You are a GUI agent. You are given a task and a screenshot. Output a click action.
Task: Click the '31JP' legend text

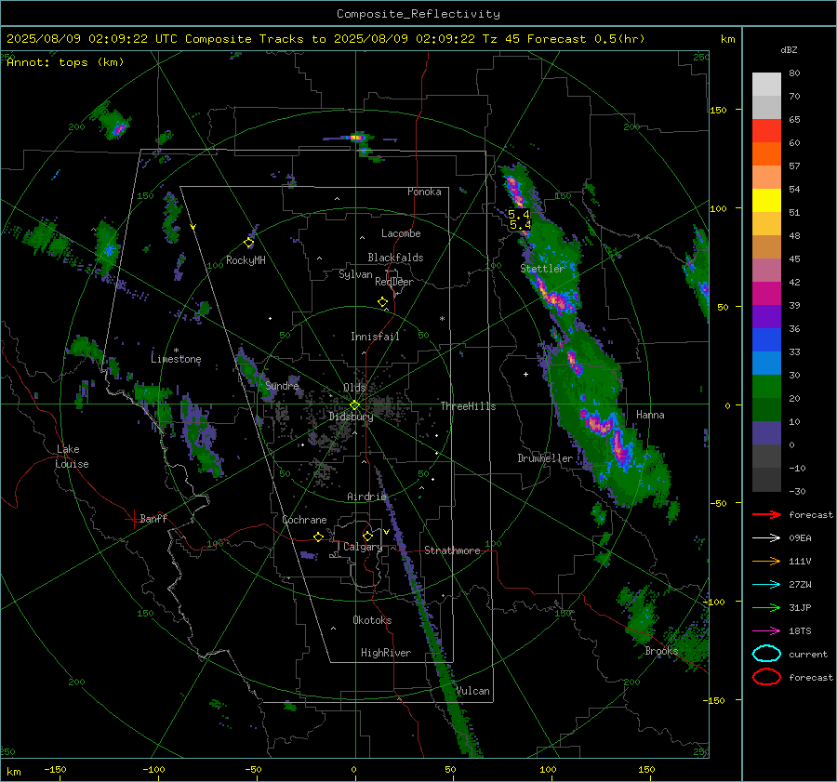[800, 607]
